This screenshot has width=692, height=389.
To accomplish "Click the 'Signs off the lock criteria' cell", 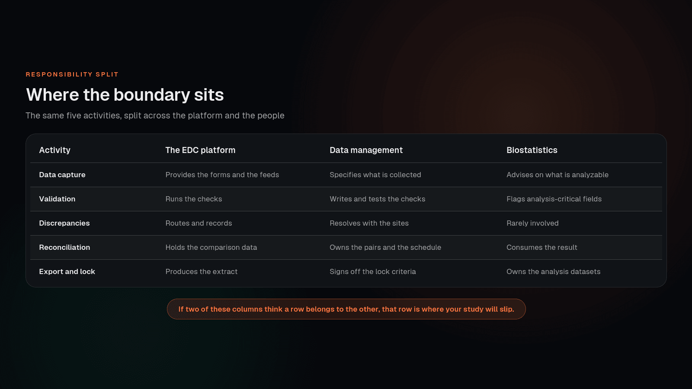I will (373, 271).
